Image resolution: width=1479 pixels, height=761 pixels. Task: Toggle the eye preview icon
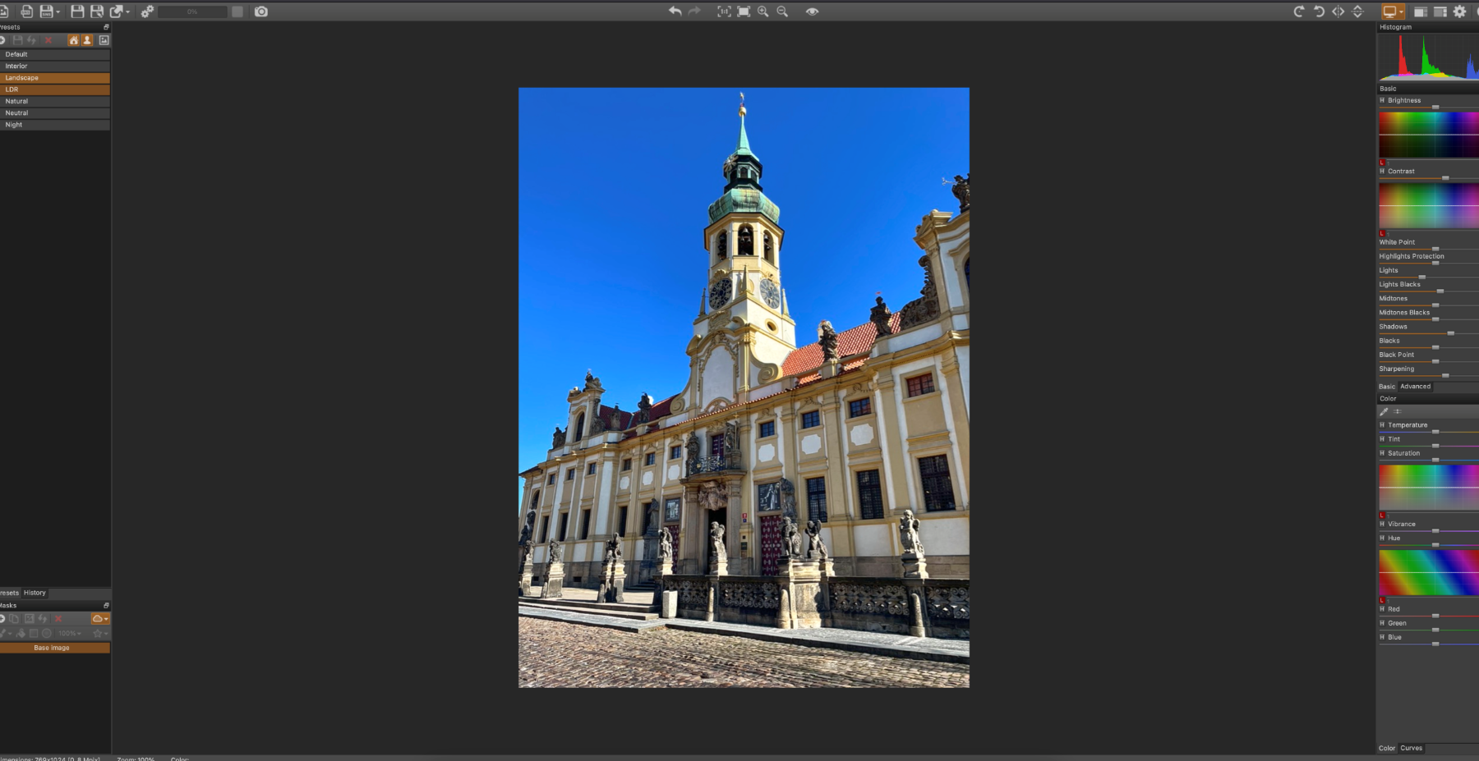[812, 11]
